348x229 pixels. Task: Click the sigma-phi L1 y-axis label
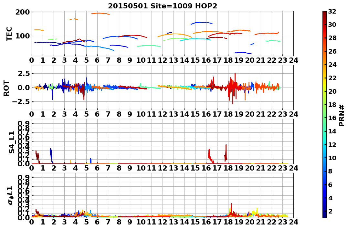[x=10, y=195]
